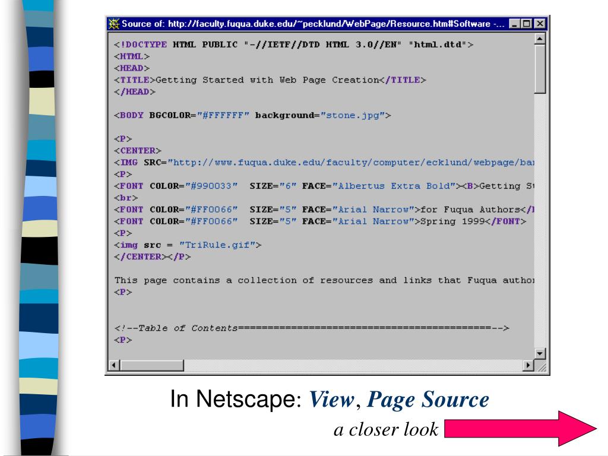Click the horizontal scrollbar left arrow

tap(113, 365)
